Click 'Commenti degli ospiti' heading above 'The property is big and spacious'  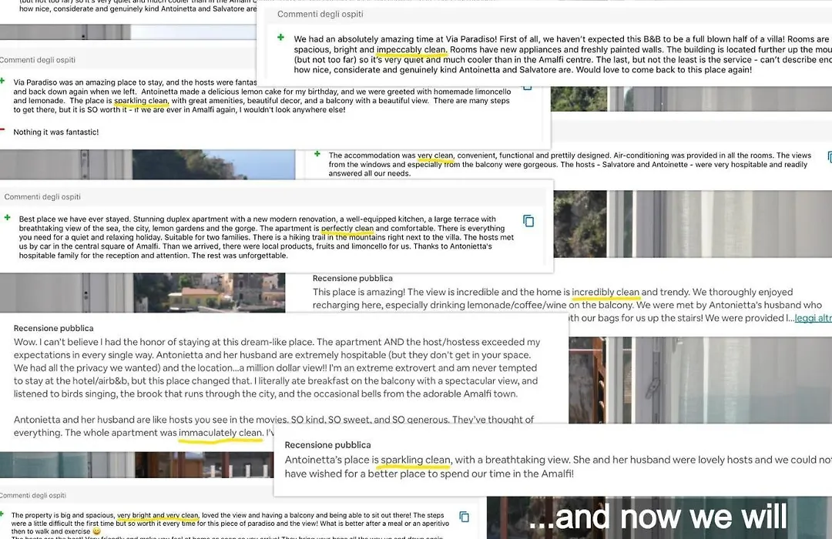point(33,496)
